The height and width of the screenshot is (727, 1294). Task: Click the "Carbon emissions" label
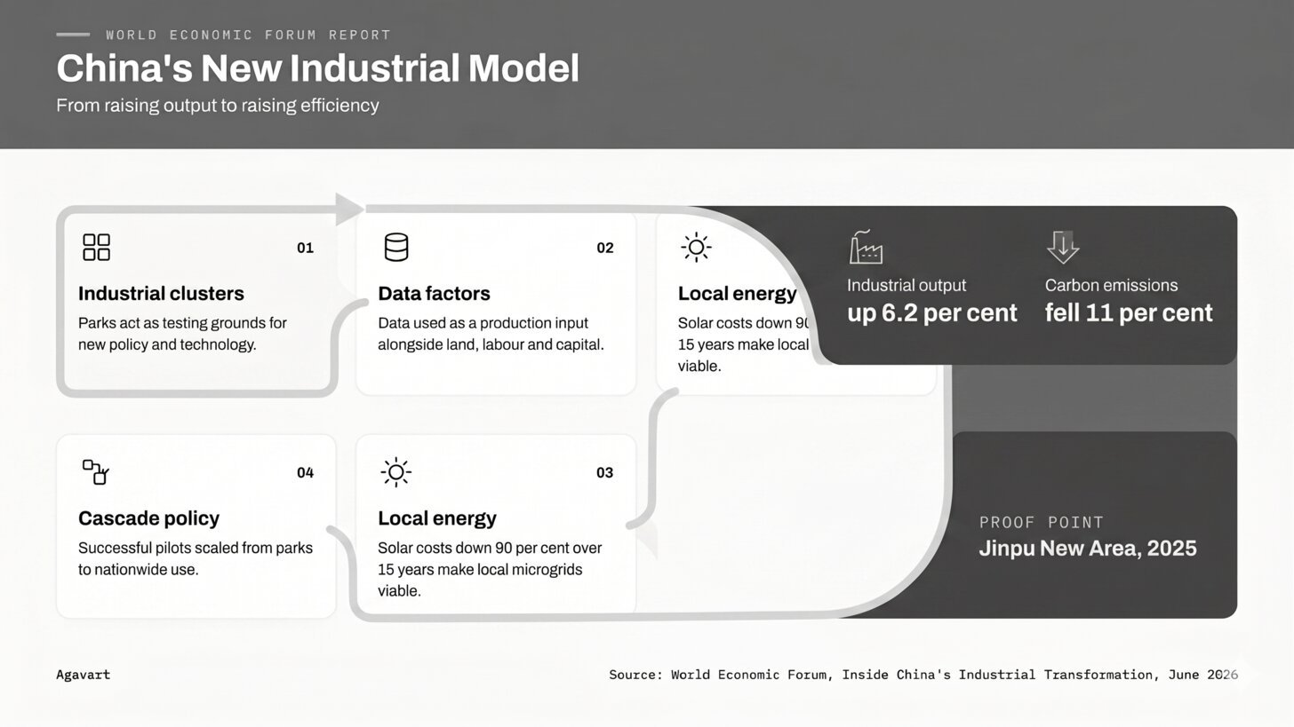1111,286
